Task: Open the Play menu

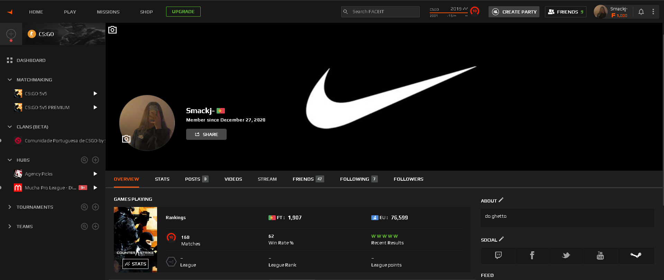Action: [70, 12]
